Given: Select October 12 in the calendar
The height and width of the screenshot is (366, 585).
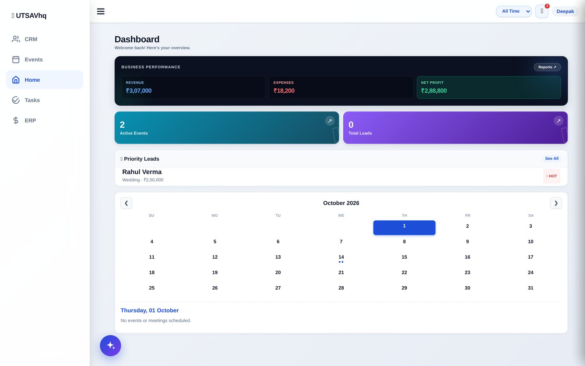Looking at the screenshot, I should (x=215, y=257).
